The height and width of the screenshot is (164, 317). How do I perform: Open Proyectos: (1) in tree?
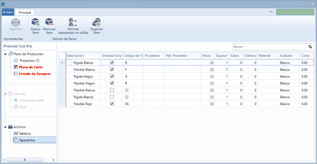coord(29,61)
